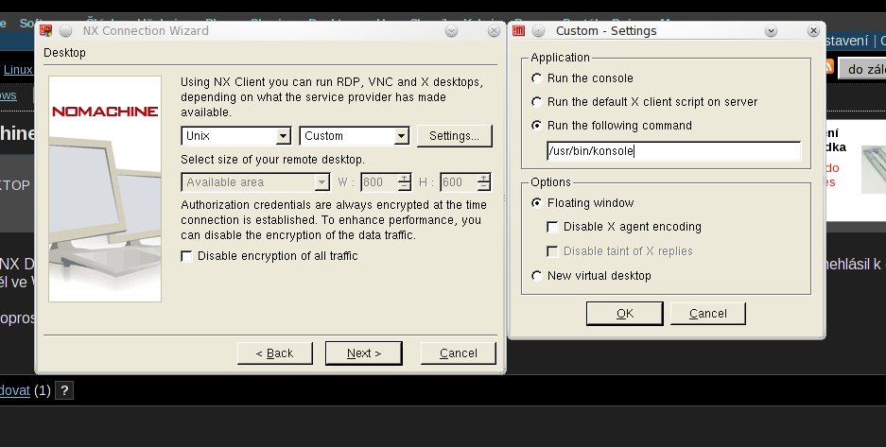886x447 pixels.
Task: Minimize the Custom - Settings window
Action: point(771,30)
